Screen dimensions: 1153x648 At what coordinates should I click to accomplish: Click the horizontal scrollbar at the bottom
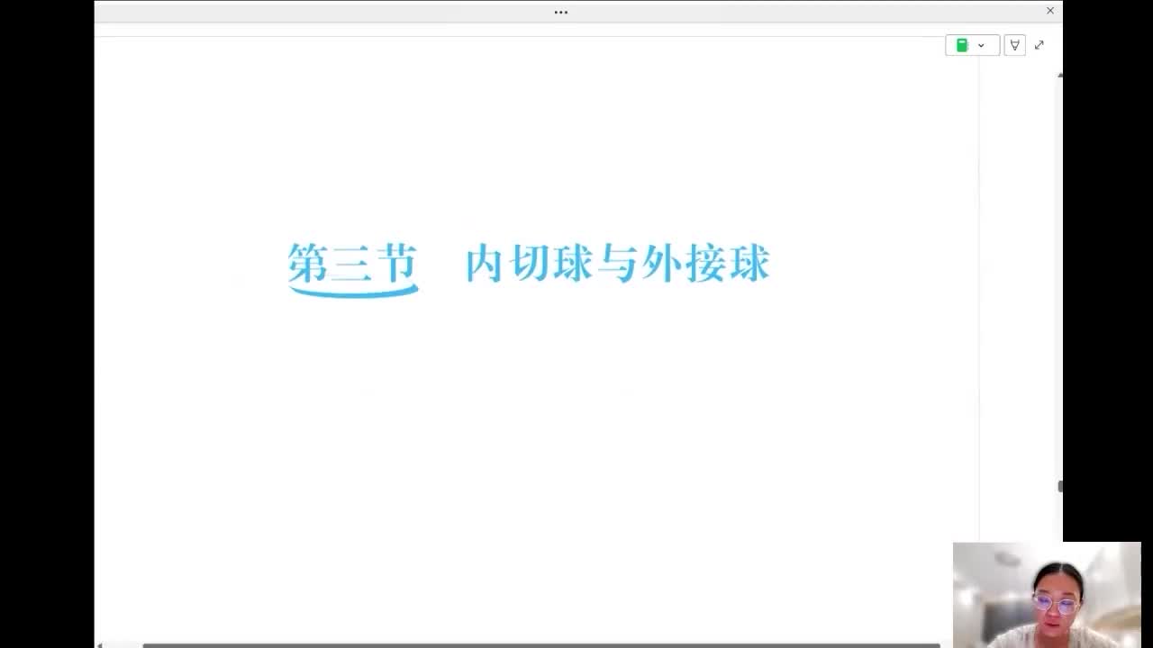pyautogui.click(x=540, y=644)
